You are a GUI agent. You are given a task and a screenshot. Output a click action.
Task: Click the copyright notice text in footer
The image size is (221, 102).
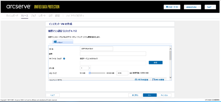click(x=29, y=100)
